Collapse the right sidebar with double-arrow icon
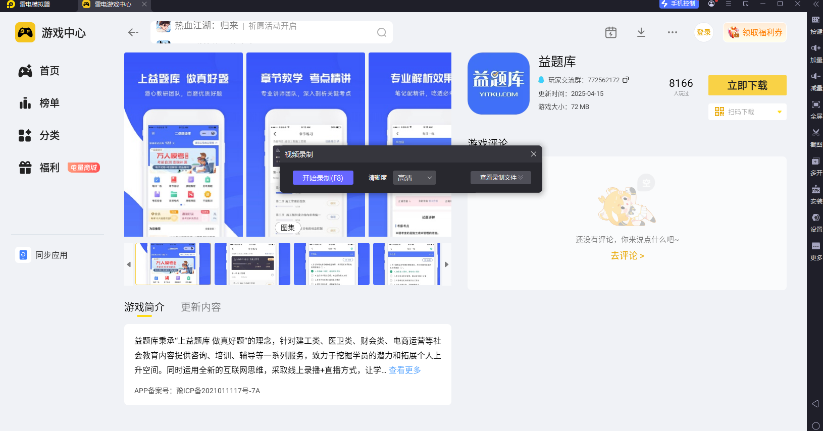Screen dimensions: 823x431 (816, 4)
